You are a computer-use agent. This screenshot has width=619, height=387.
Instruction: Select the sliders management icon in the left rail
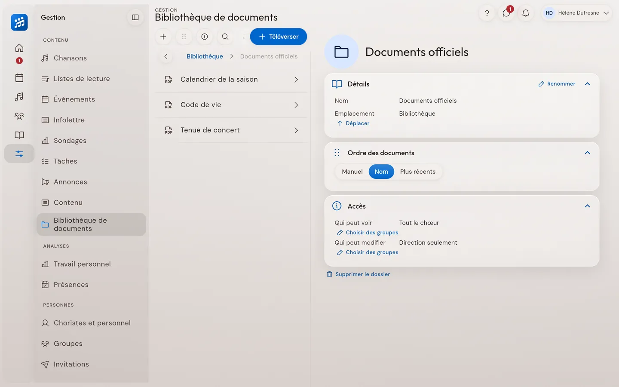19,154
